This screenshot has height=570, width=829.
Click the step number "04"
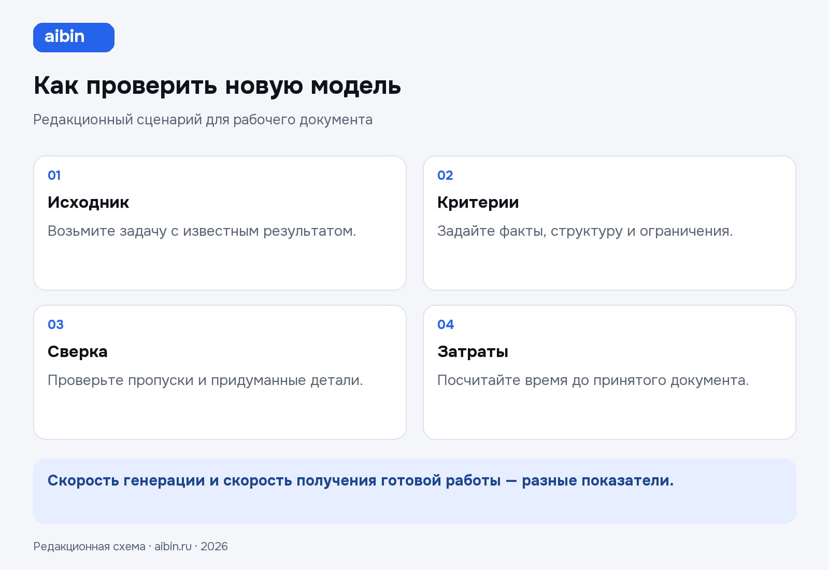446,324
